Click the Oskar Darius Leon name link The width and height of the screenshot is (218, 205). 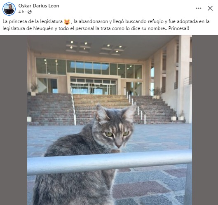[39, 6]
